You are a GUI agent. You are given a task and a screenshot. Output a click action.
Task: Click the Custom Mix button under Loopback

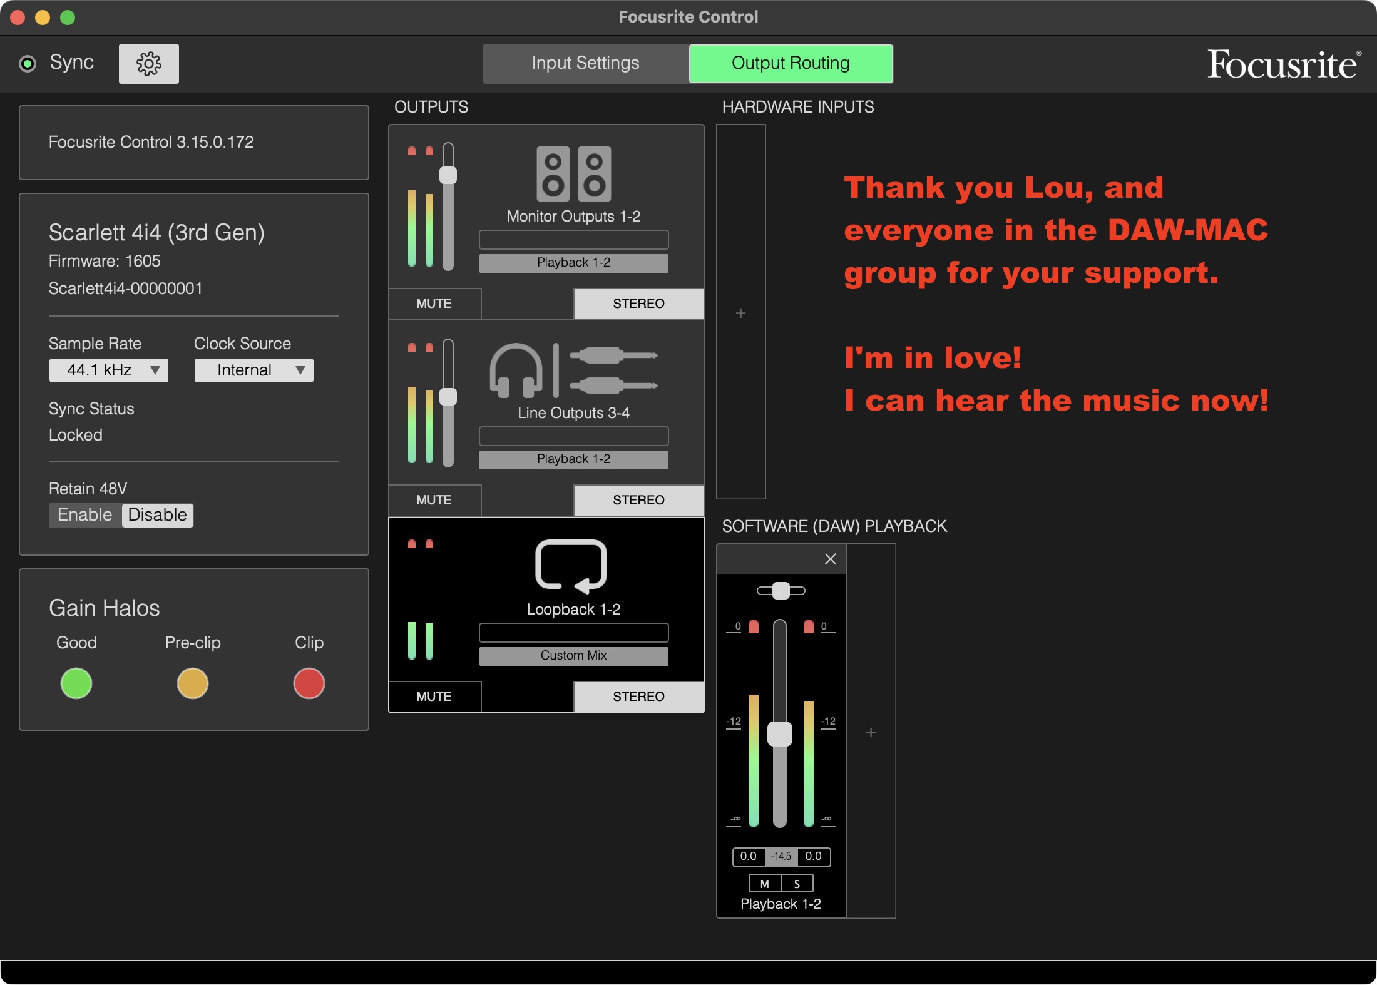pos(573,656)
